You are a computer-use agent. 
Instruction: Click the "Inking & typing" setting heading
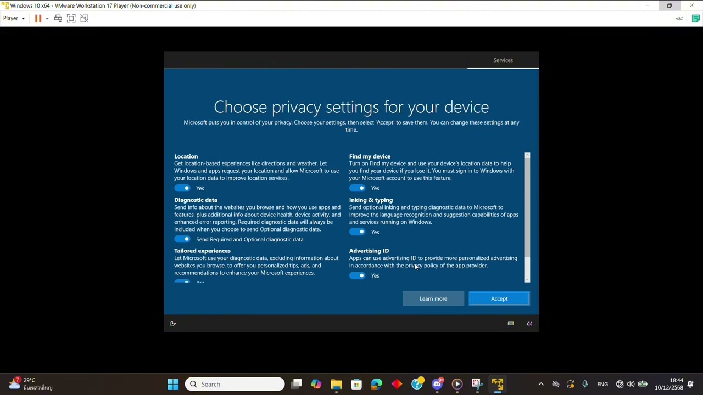(x=371, y=200)
